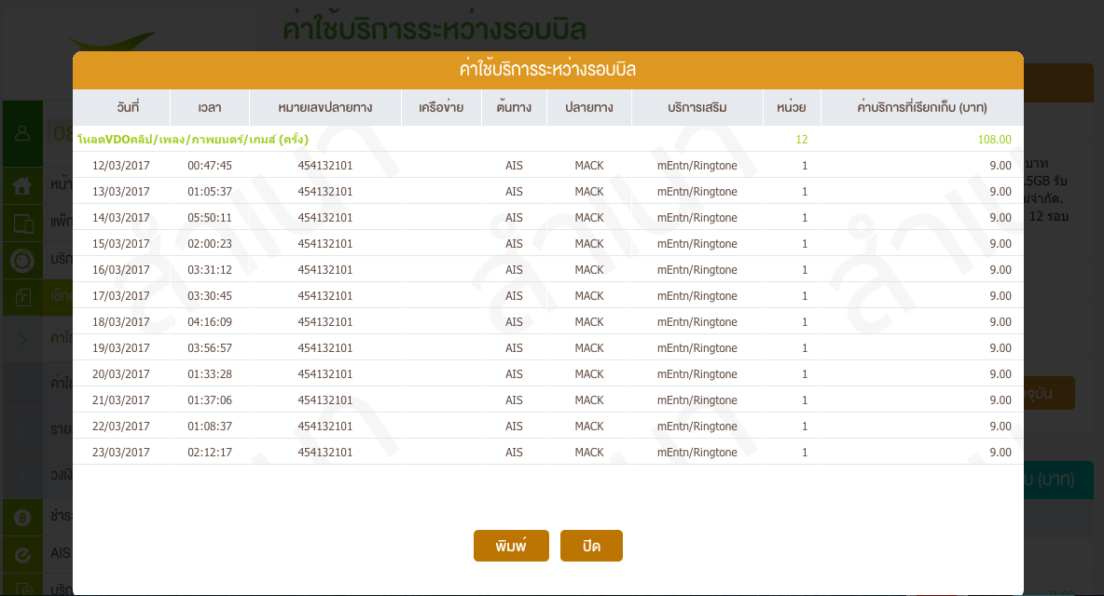Click AIS in the 18/03/2017 row
The image size is (1104, 596).
click(x=514, y=321)
